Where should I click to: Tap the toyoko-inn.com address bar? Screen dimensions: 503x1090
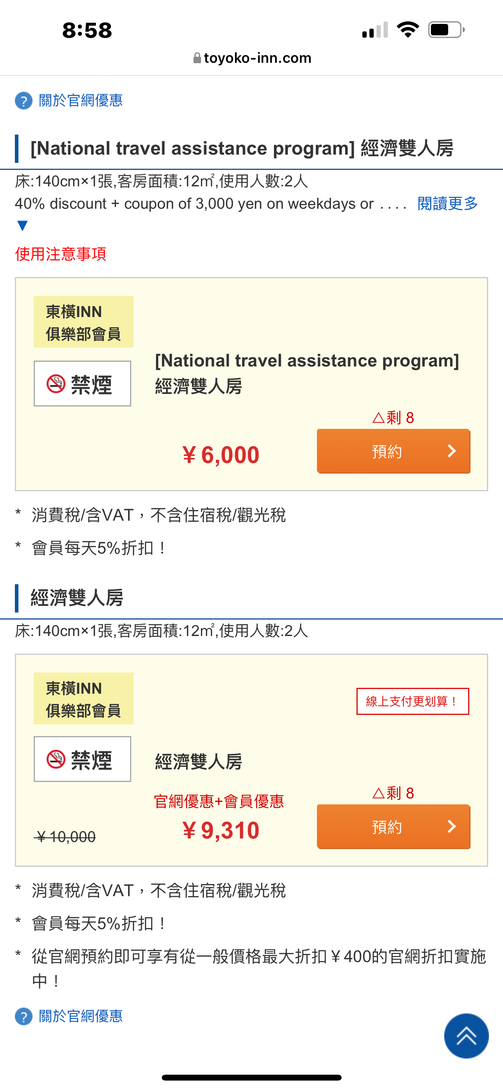tap(252, 58)
